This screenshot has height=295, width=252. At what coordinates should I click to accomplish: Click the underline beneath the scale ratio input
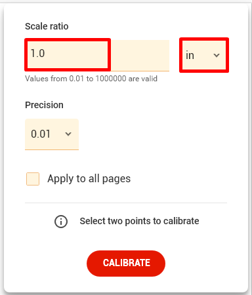pos(97,71)
